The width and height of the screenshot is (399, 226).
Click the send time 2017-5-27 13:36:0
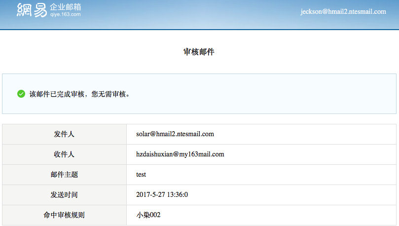[162, 195]
